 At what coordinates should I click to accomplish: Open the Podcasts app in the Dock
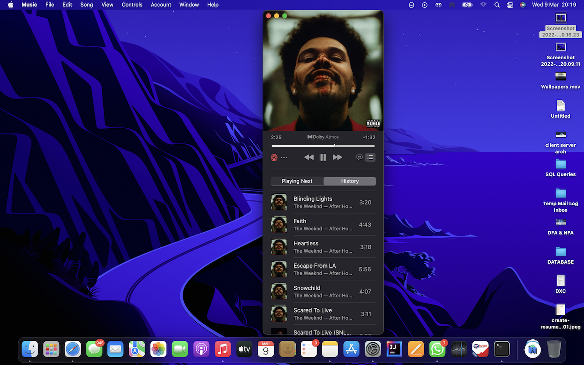201,349
